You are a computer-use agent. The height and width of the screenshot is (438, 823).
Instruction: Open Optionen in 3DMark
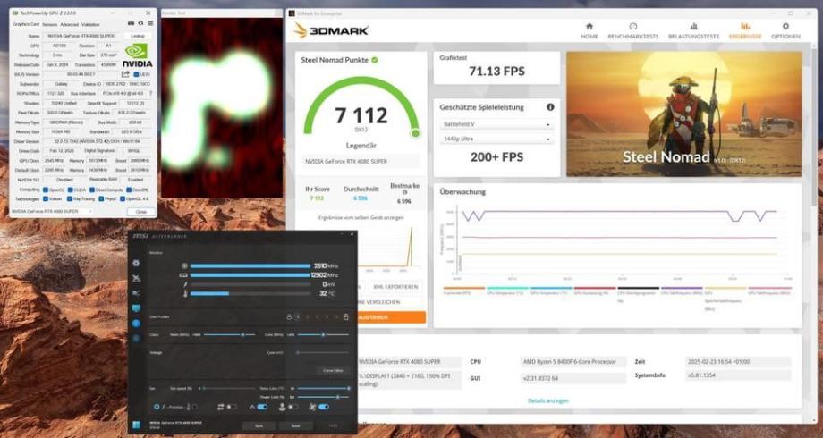click(785, 31)
